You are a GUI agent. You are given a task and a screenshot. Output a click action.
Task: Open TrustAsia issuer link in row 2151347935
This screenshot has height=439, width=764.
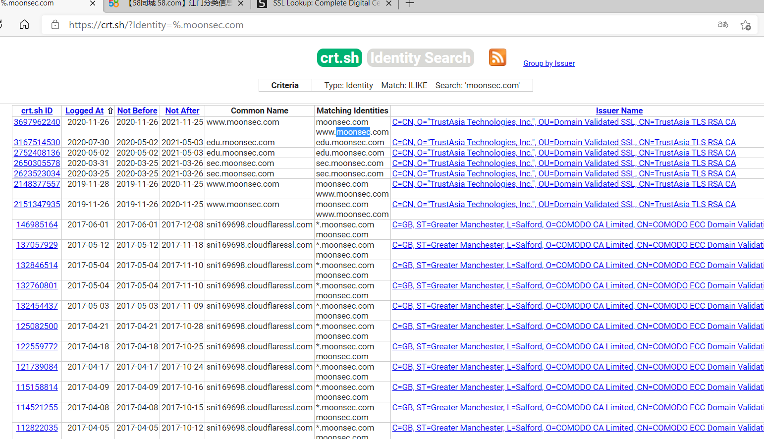(x=564, y=205)
